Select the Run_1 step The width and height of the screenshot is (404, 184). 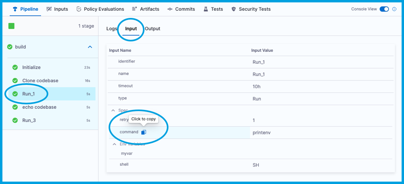[x=29, y=94]
